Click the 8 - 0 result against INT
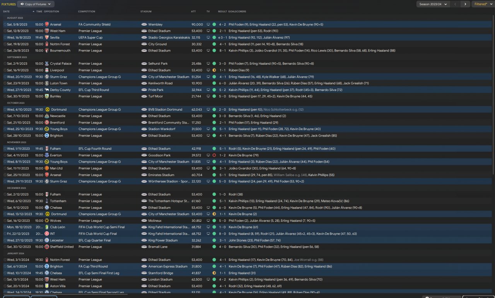 tap(222, 234)
